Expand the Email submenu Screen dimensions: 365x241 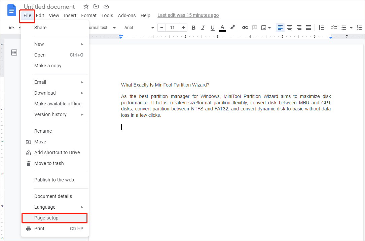tap(55, 82)
